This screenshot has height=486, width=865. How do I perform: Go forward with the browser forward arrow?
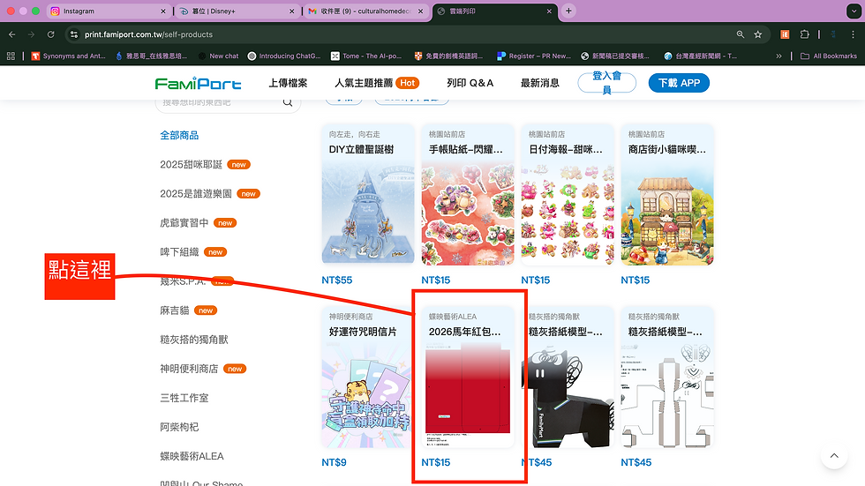32,34
